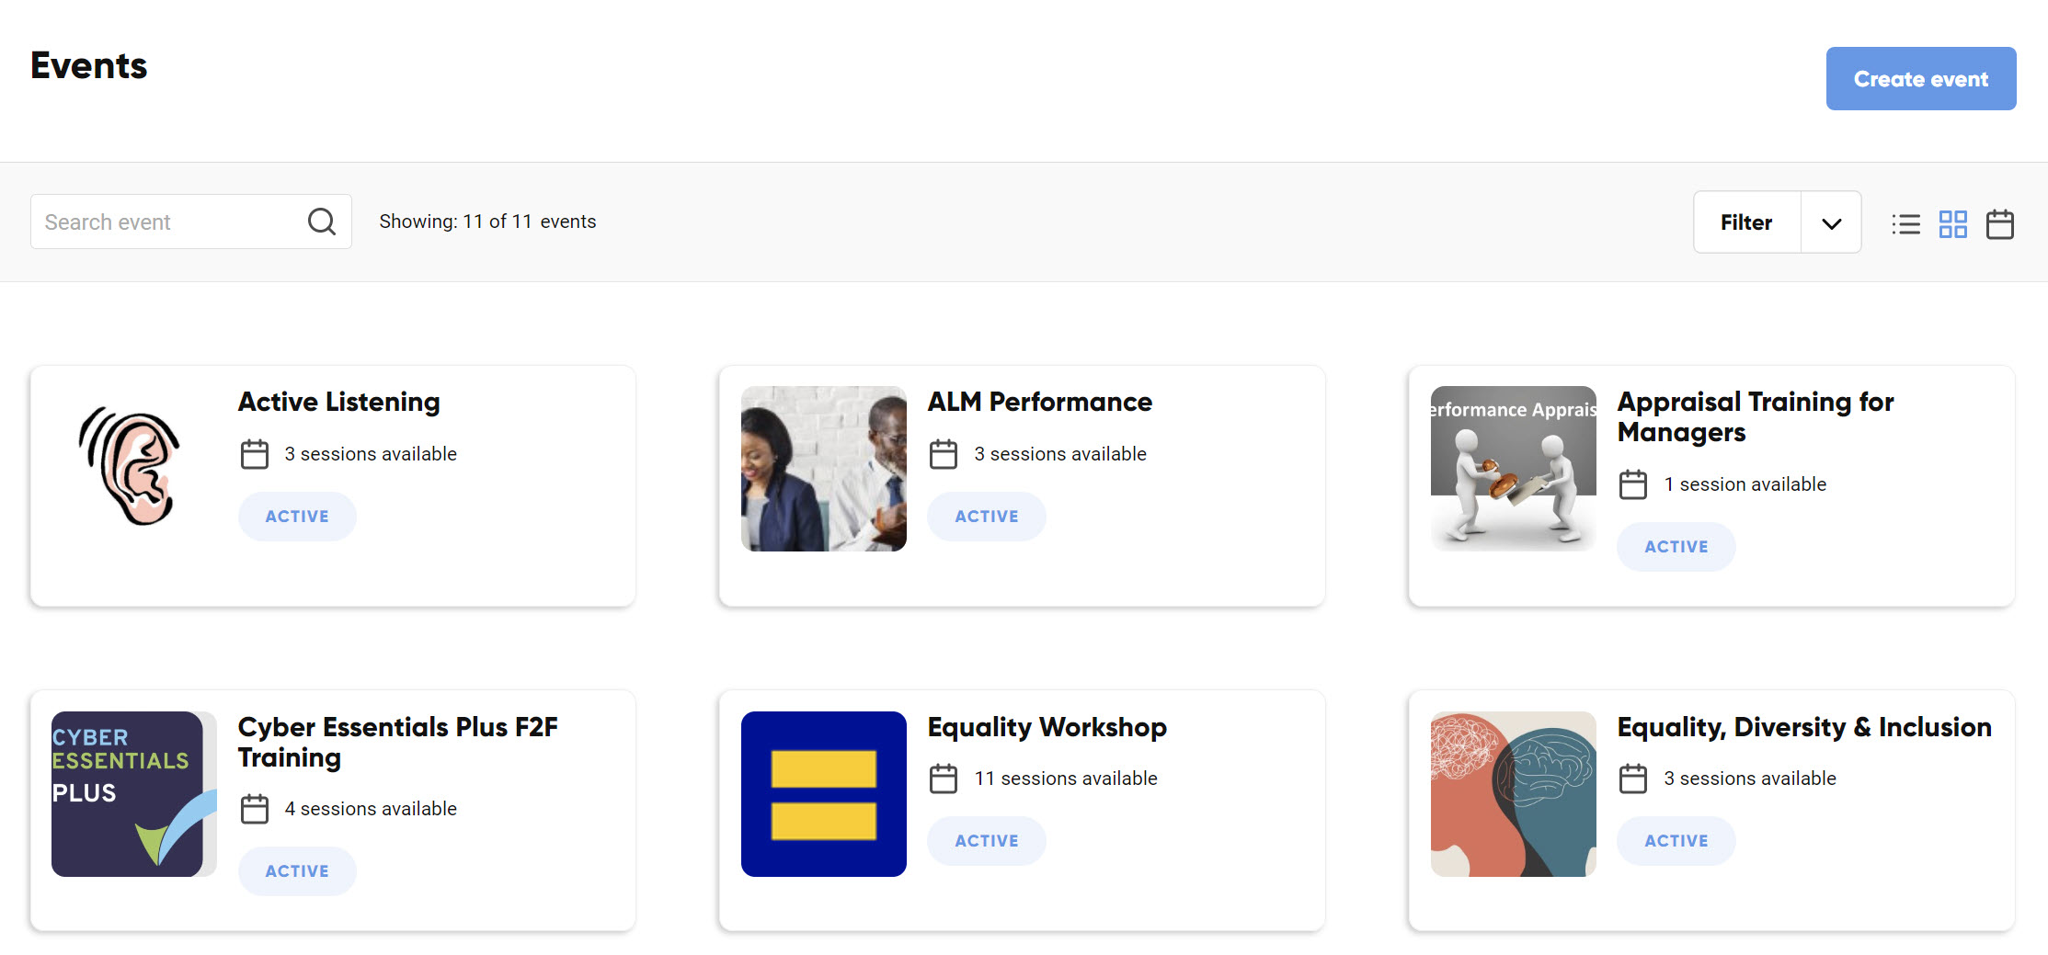Click calendar icon on Appraisal Training card

[1633, 484]
